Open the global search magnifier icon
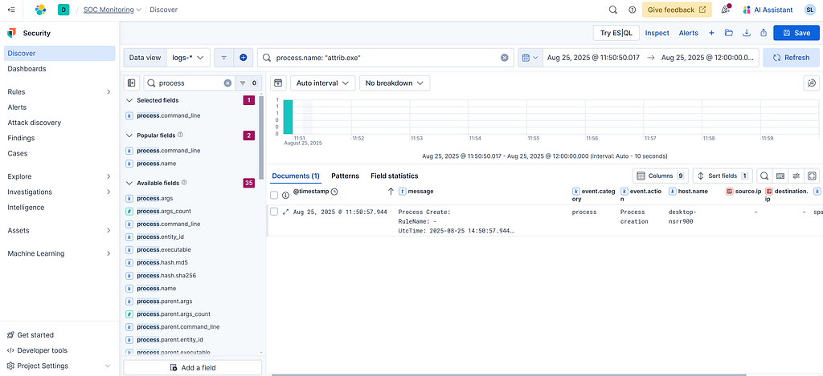The image size is (823, 376). click(612, 10)
